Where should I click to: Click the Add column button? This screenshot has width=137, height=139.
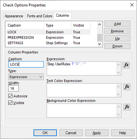pos(117,24)
